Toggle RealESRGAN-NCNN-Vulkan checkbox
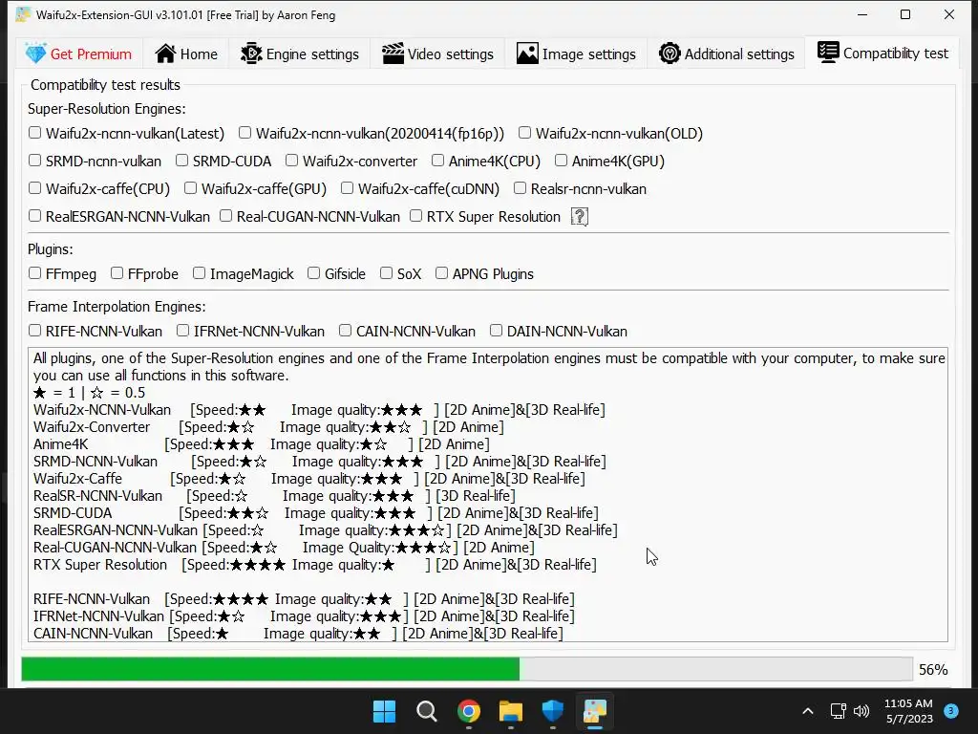 tap(35, 216)
